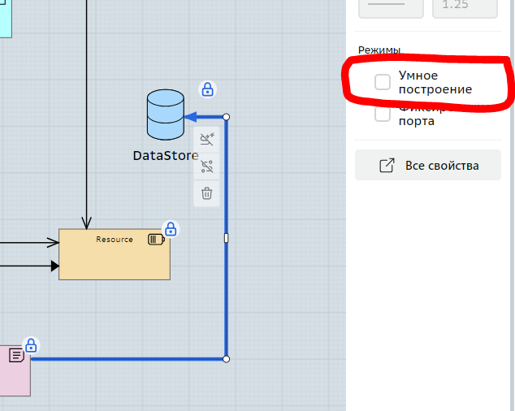Click the lock icon on Resource block
This screenshot has width=515, height=411.
[171, 229]
